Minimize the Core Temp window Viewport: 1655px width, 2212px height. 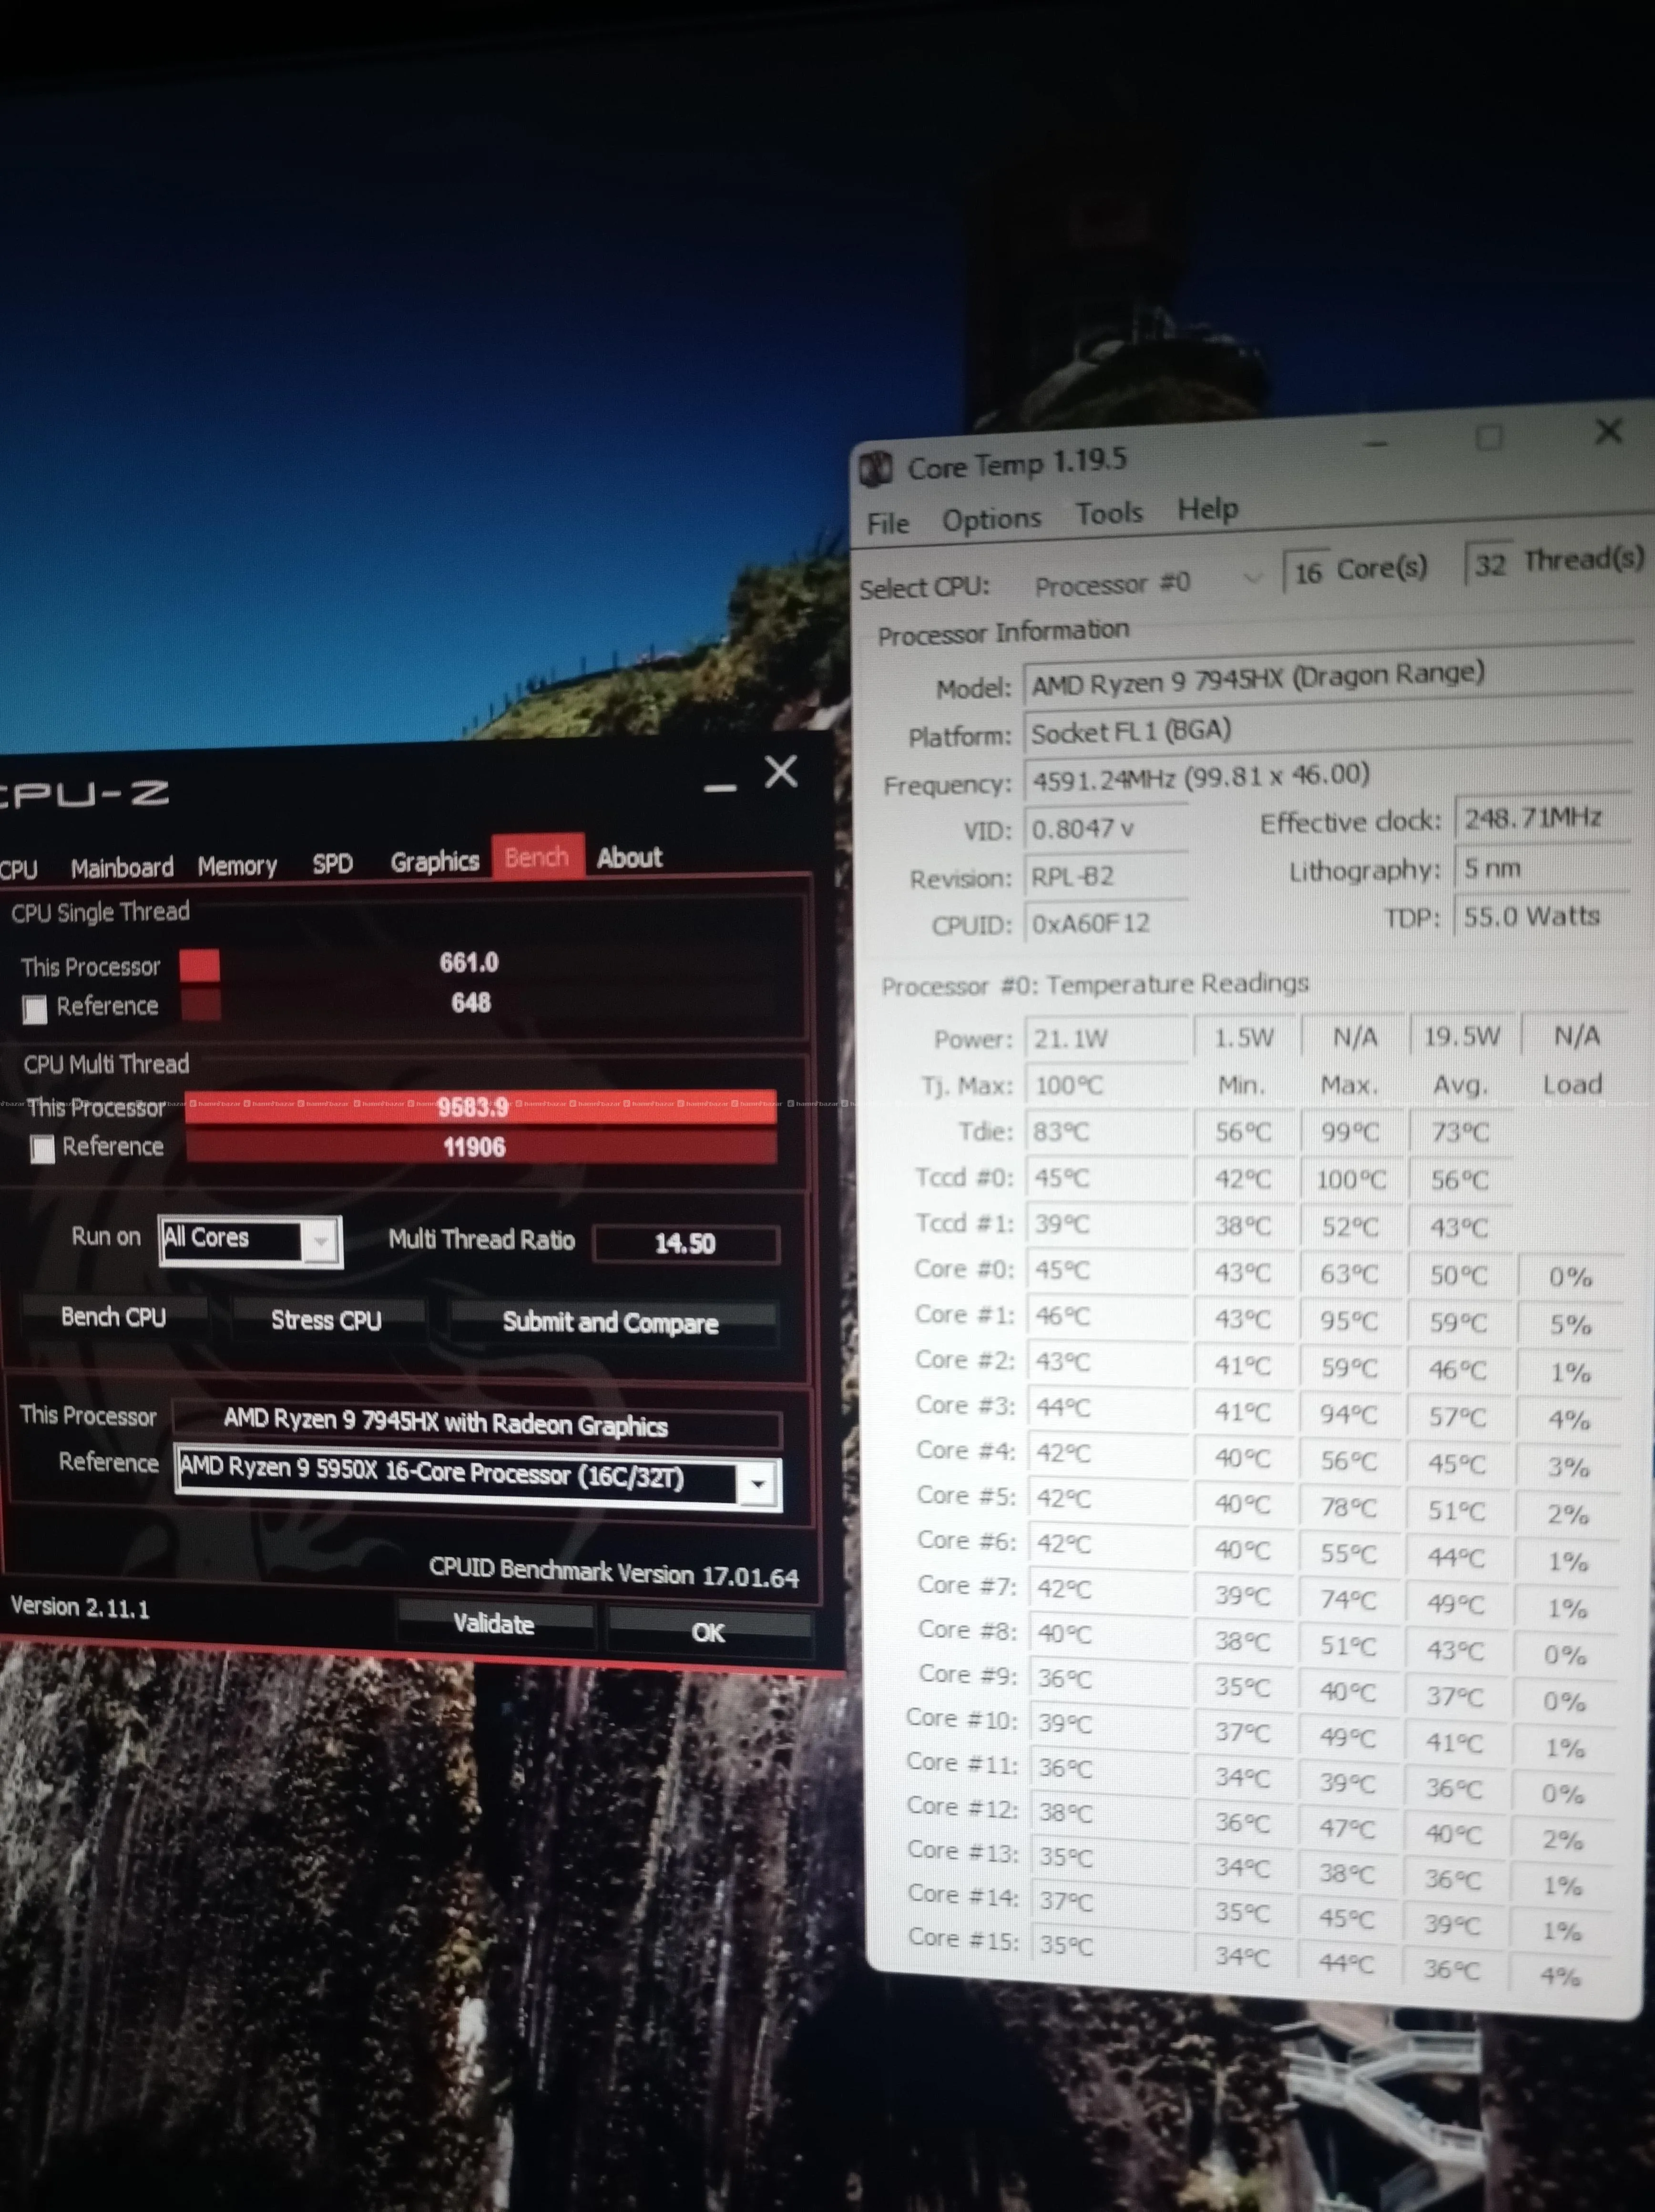pyautogui.click(x=1377, y=444)
